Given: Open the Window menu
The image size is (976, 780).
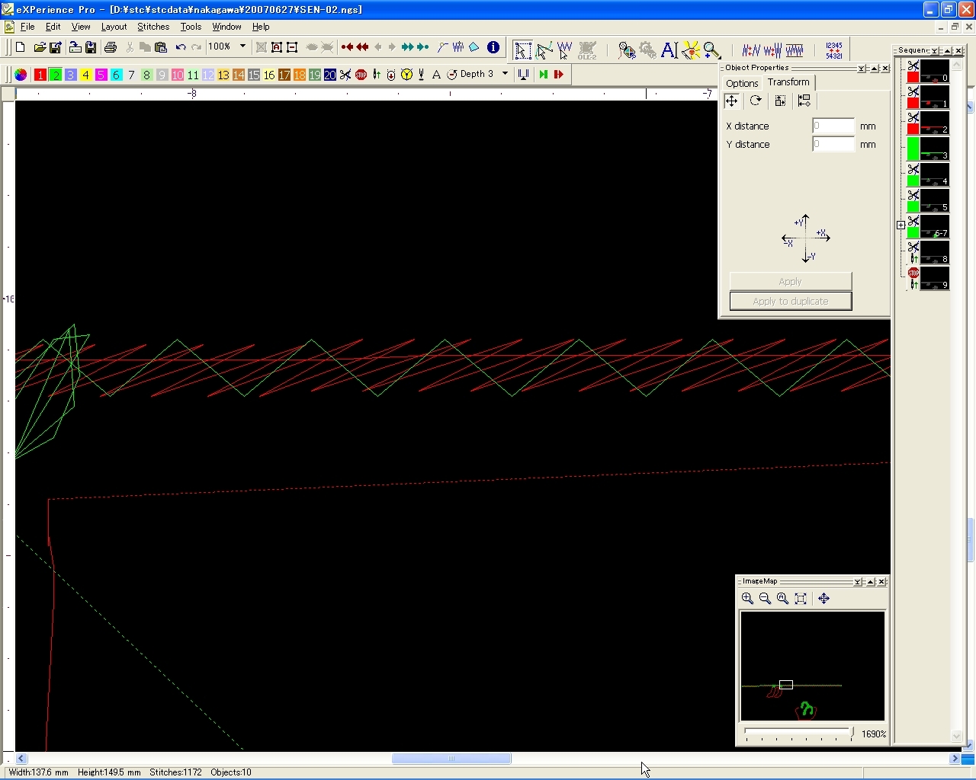Looking at the screenshot, I should point(226,27).
